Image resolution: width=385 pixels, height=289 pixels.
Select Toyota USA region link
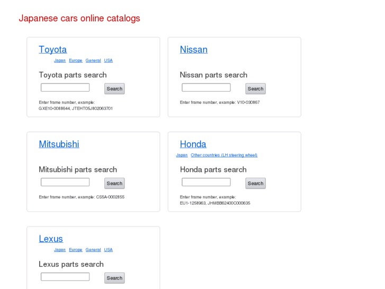108,60
